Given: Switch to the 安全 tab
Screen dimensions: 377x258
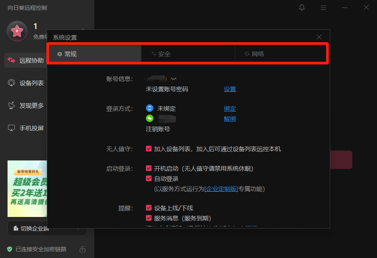Looking at the screenshot, I should click(x=188, y=54).
